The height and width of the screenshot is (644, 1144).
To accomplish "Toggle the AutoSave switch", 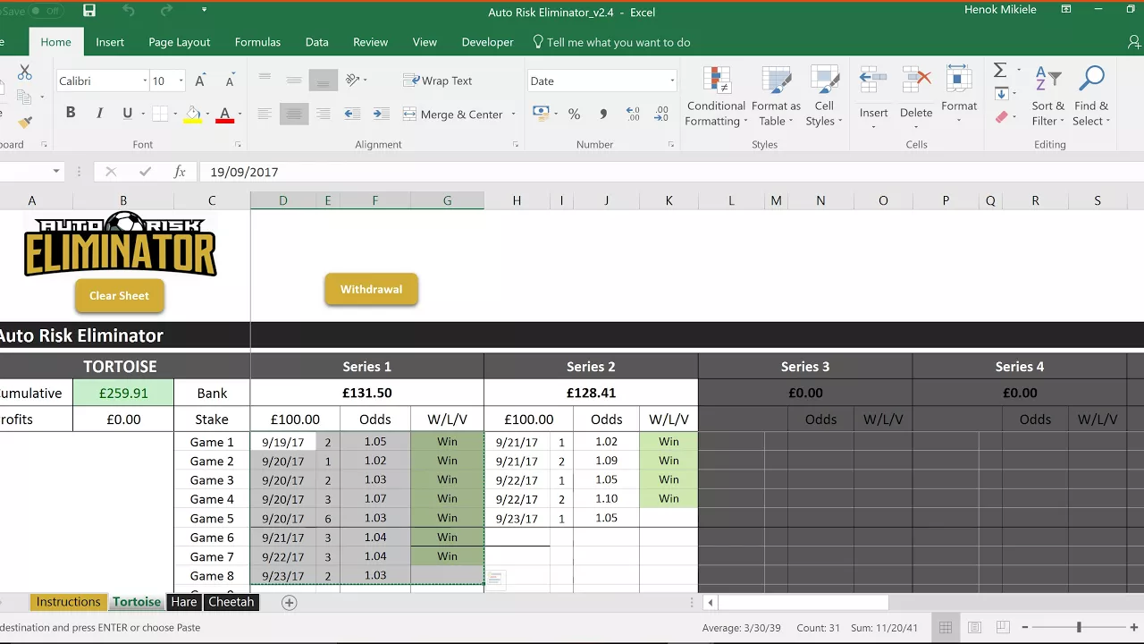I will tap(46, 11).
